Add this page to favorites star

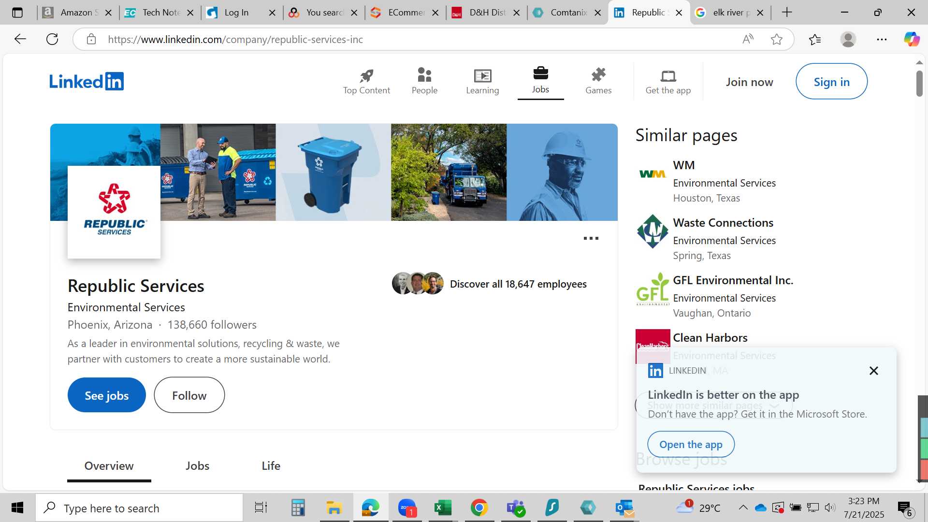[777, 39]
